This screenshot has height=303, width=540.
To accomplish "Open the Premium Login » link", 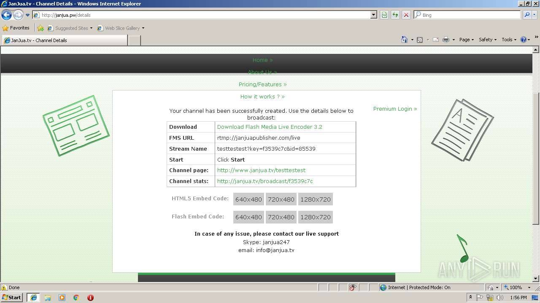I will (395, 109).
